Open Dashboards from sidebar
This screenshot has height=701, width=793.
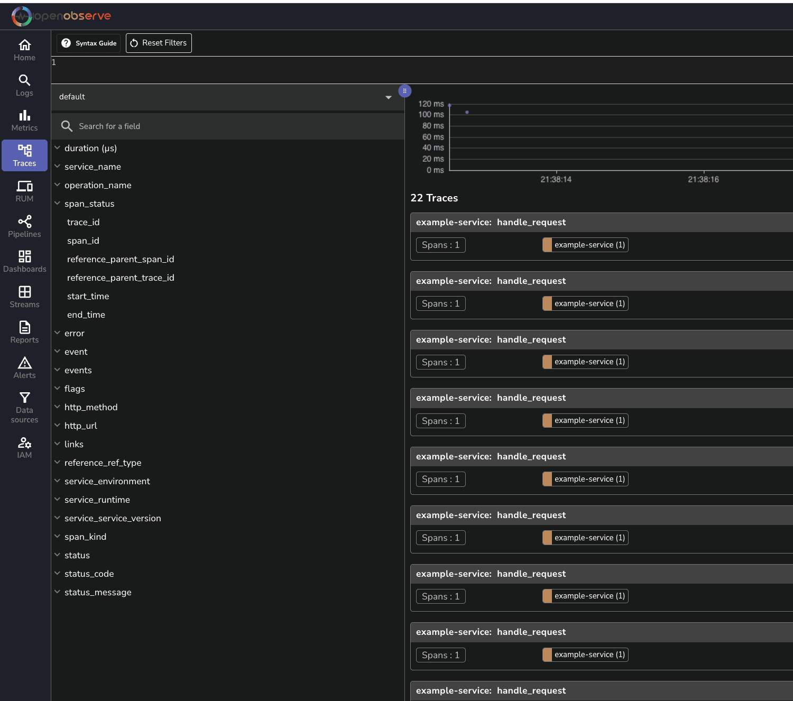pos(24,262)
